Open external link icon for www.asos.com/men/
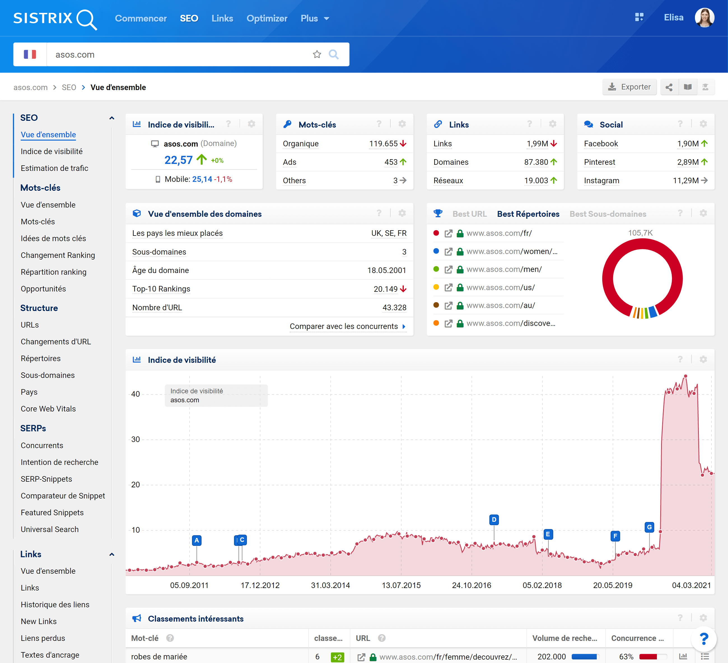This screenshot has height=663, width=728. [x=448, y=269]
